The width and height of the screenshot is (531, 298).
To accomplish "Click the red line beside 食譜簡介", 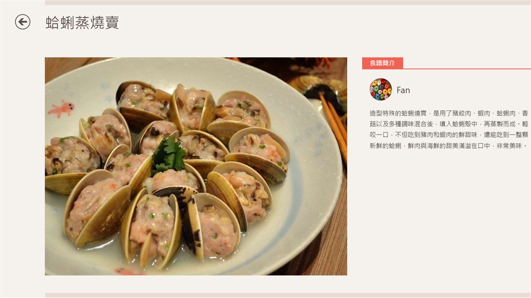I will point(467,68).
